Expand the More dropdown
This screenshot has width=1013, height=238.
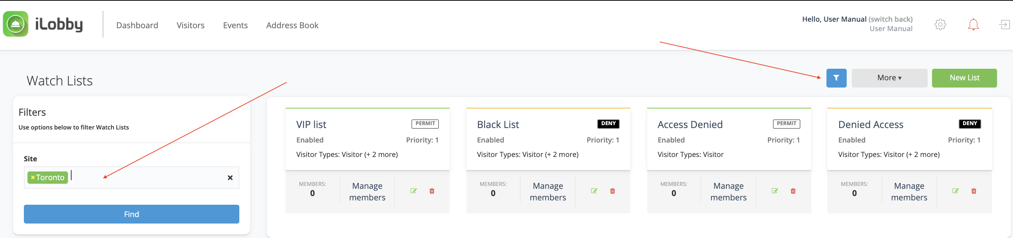(889, 78)
